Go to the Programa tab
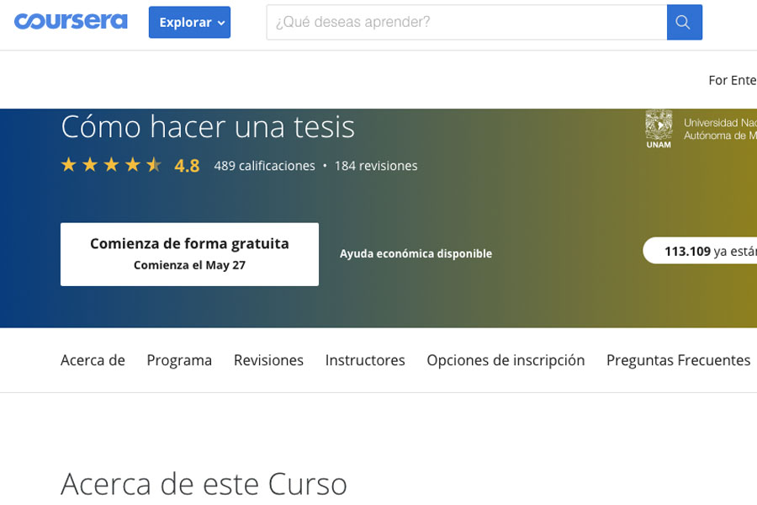 point(179,360)
